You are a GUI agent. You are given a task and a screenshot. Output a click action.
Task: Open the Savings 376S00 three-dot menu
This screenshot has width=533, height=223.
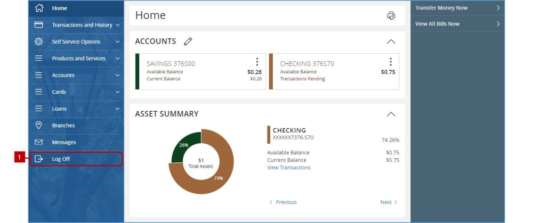coord(257,62)
